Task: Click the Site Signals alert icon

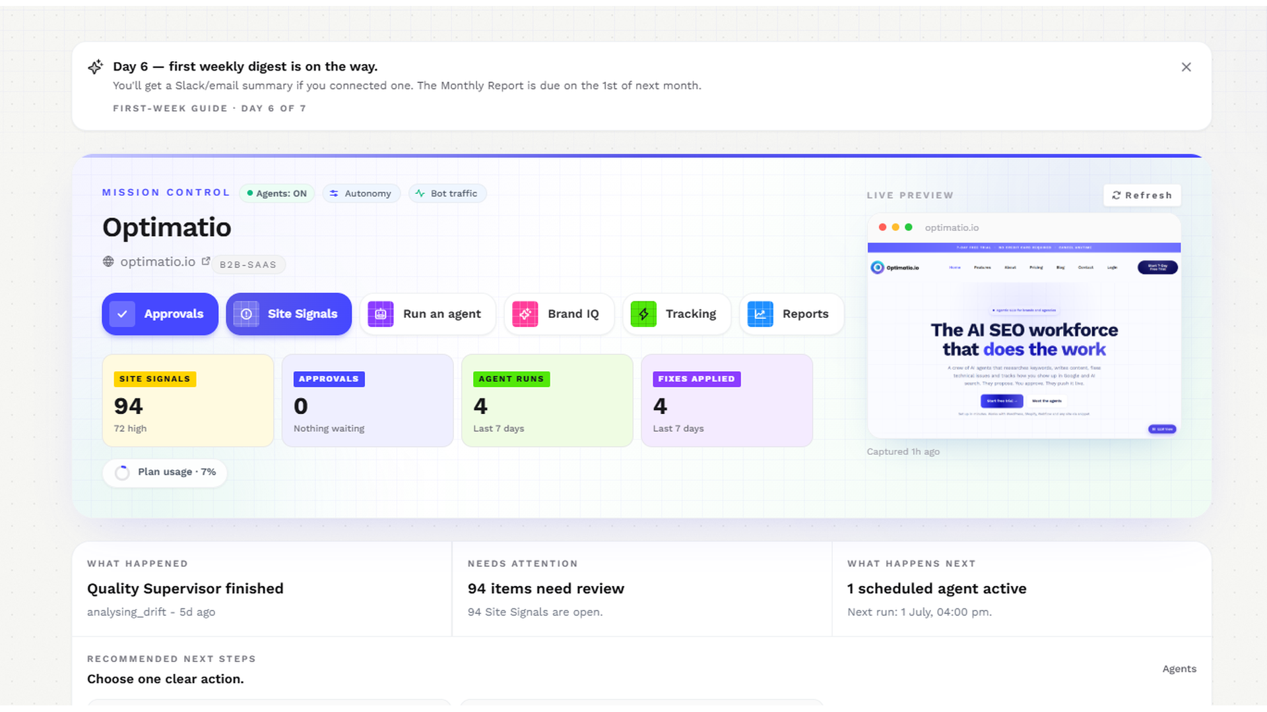Action: coord(246,314)
